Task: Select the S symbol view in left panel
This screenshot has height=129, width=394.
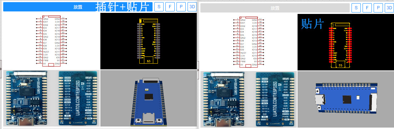Action: pos(159,7)
